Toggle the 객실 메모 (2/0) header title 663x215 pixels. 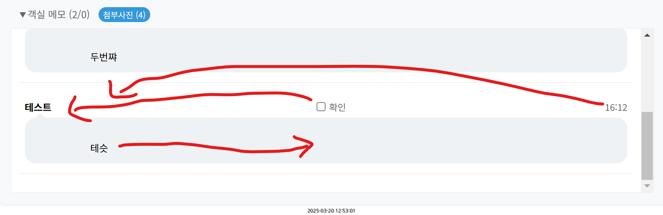click(x=59, y=15)
